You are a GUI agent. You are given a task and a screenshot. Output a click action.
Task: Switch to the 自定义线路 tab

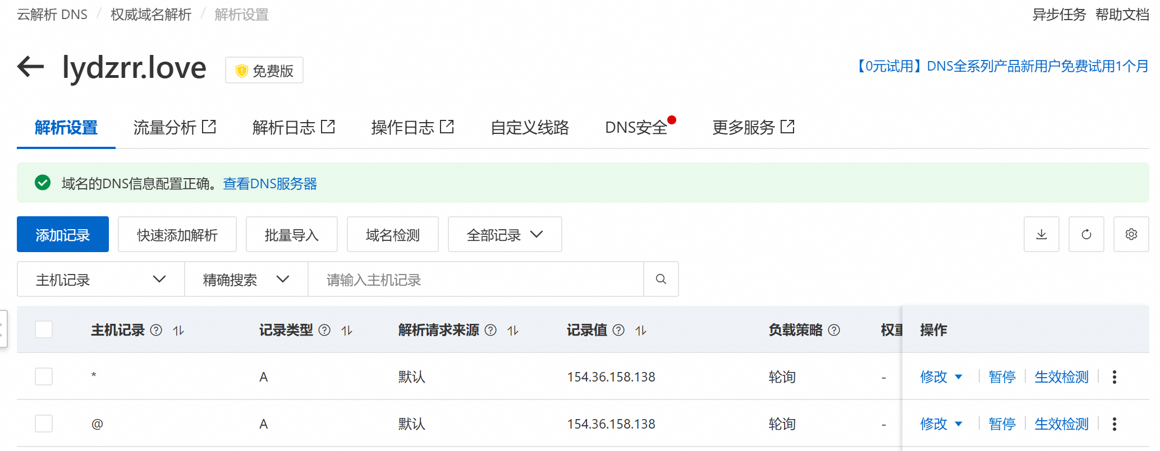click(x=529, y=128)
